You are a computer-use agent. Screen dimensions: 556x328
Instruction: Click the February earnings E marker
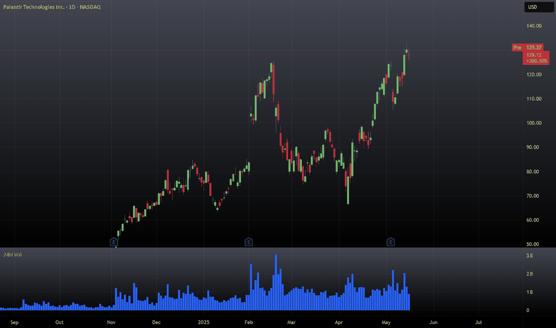[249, 242]
